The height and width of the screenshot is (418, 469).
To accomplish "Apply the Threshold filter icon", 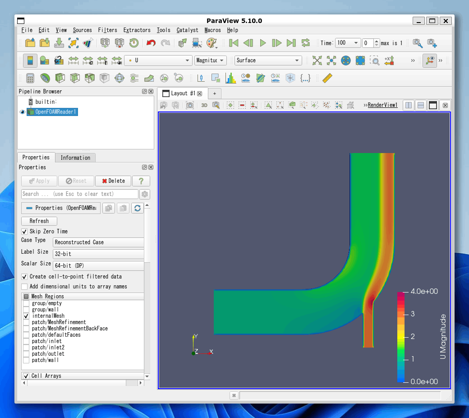I will (90, 78).
